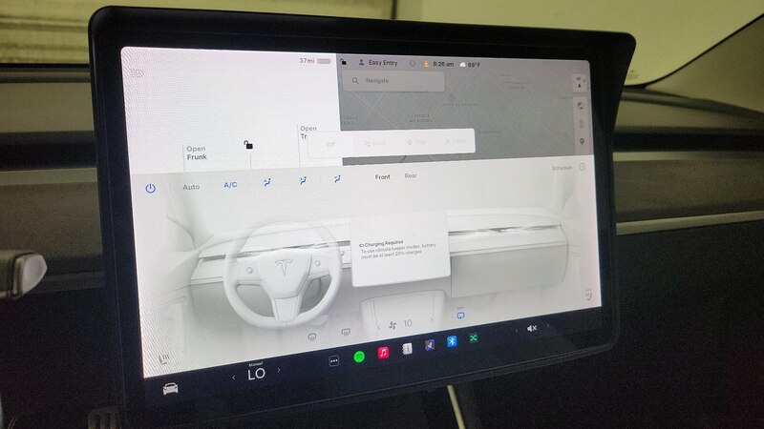764x429 pixels.
Task: Raise the cabin temperature with right chevron
Action: tap(279, 370)
